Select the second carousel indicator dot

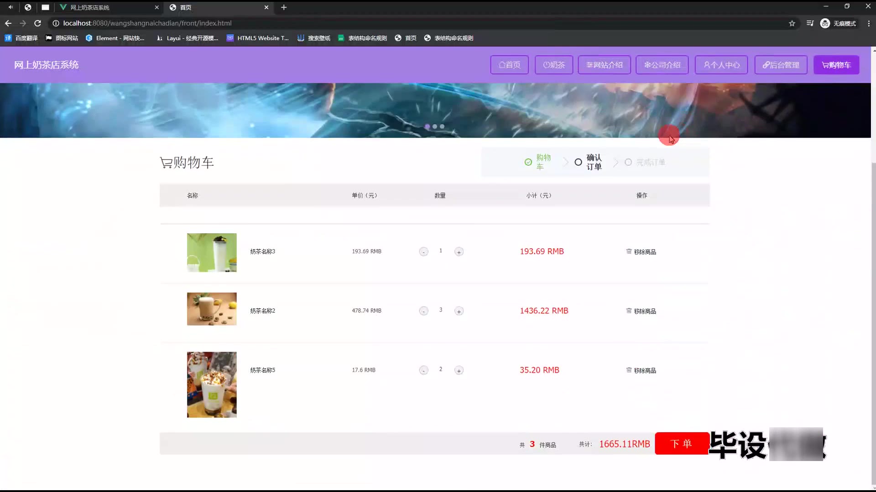click(x=434, y=127)
